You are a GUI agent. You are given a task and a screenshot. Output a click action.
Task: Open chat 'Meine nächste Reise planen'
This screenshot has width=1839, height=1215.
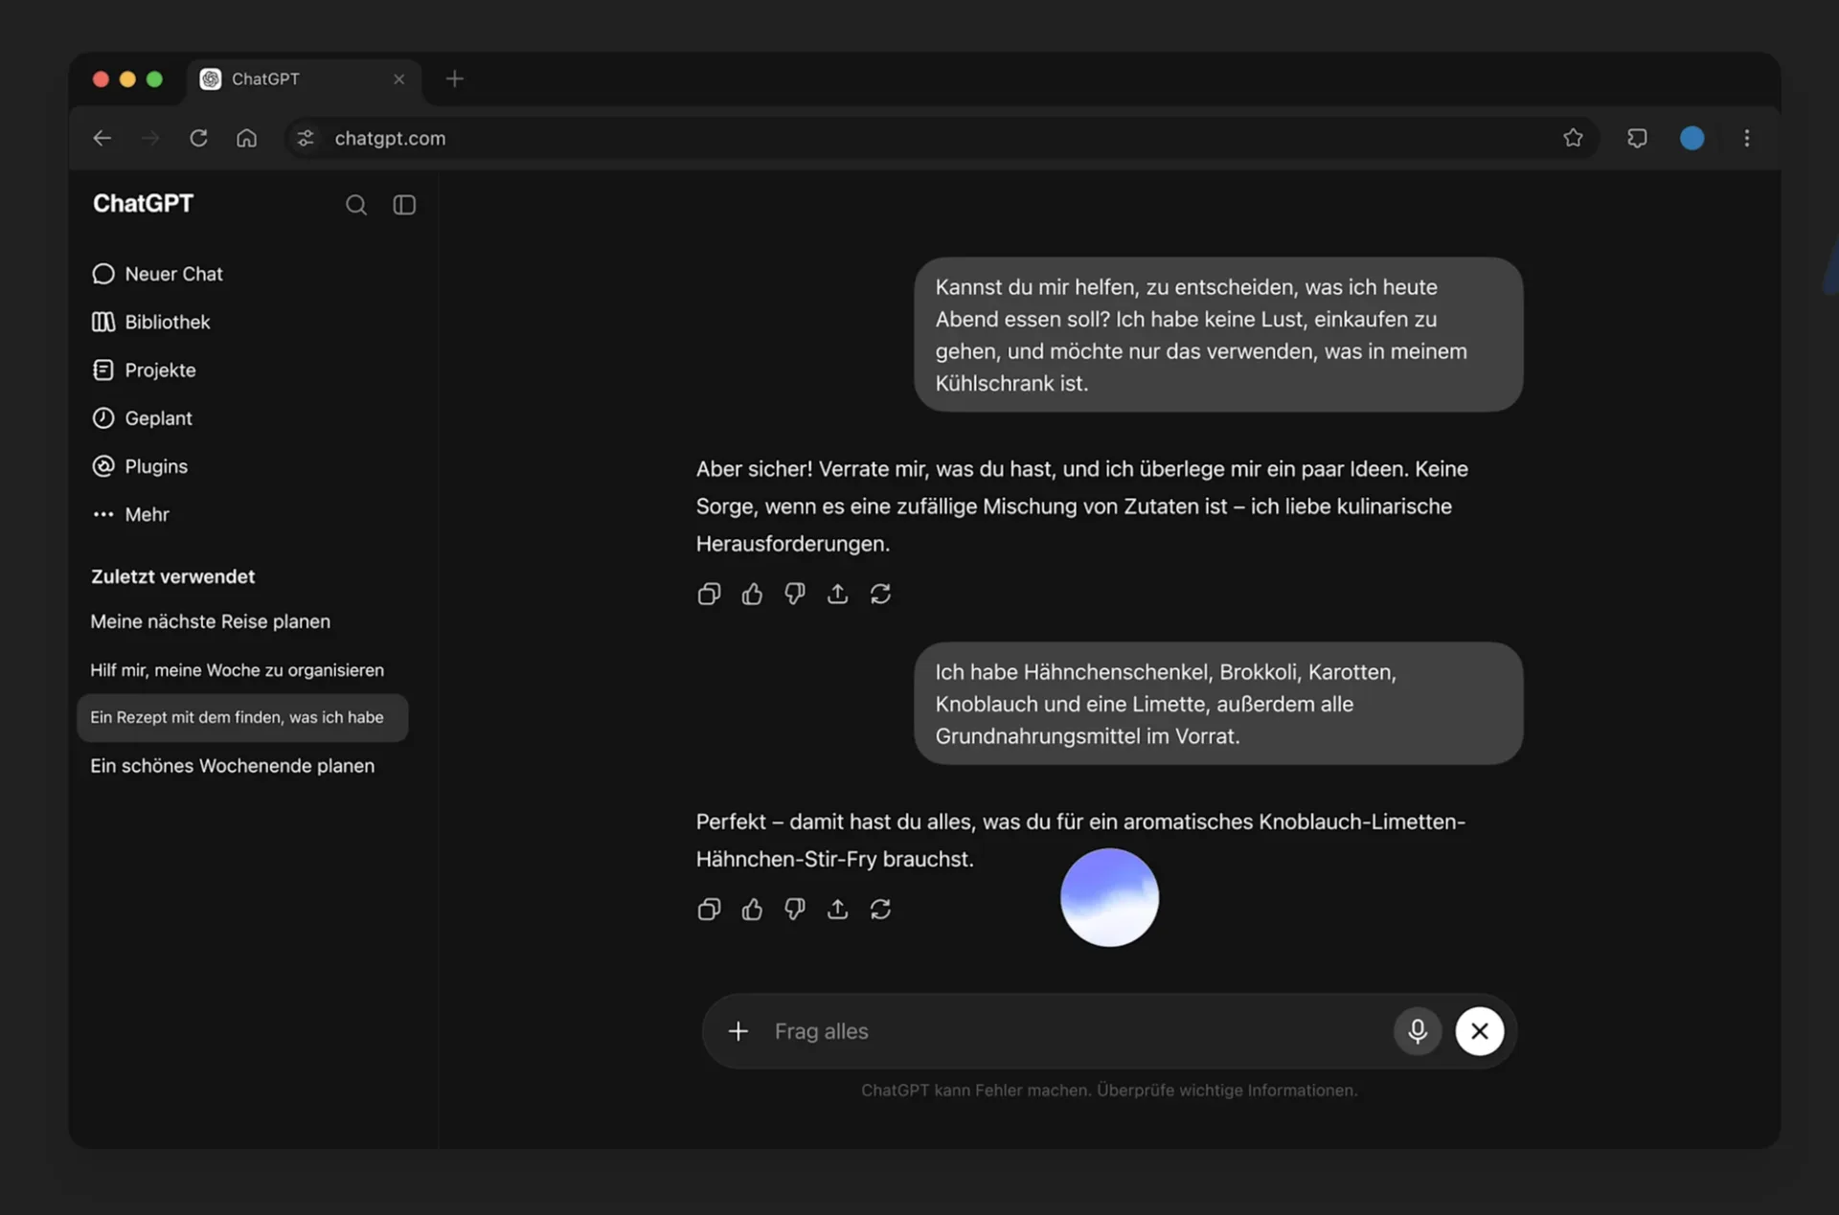point(210,621)
